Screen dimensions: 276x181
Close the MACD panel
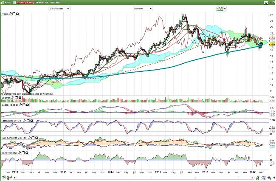coord(28,105)
